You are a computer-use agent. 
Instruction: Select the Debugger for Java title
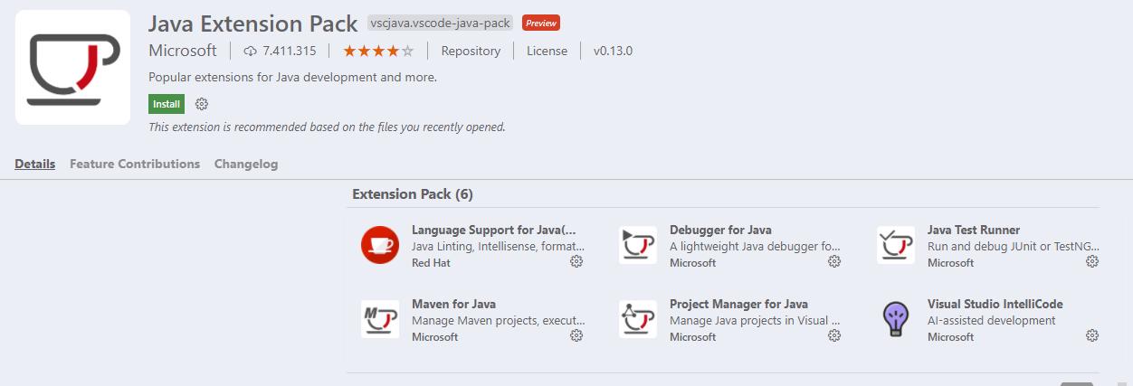(720, 230)
